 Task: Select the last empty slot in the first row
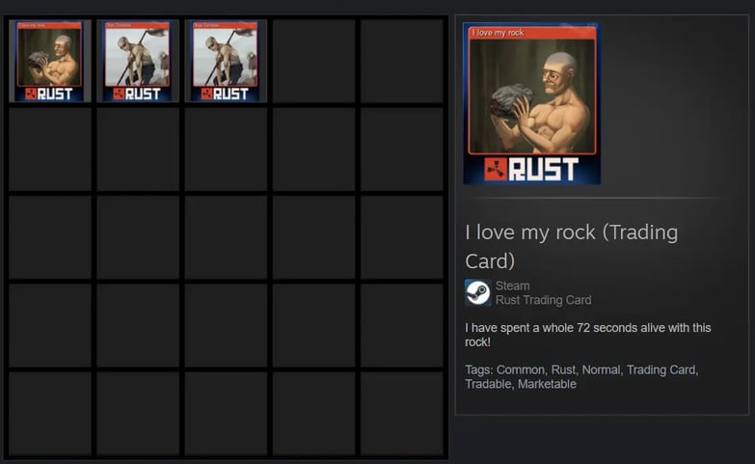click(x=402, y=61)
